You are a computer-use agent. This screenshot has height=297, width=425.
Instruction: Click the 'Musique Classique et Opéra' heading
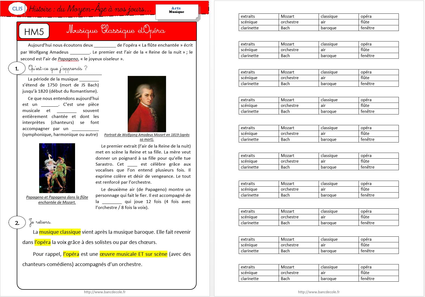116,30
